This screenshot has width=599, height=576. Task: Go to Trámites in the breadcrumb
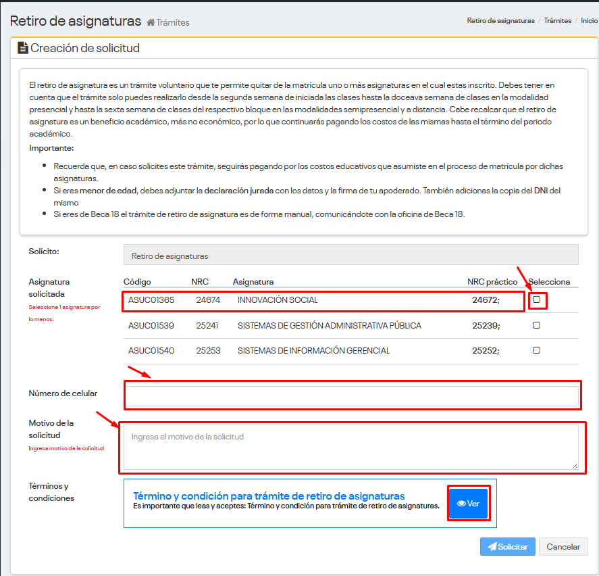point(558,21)
